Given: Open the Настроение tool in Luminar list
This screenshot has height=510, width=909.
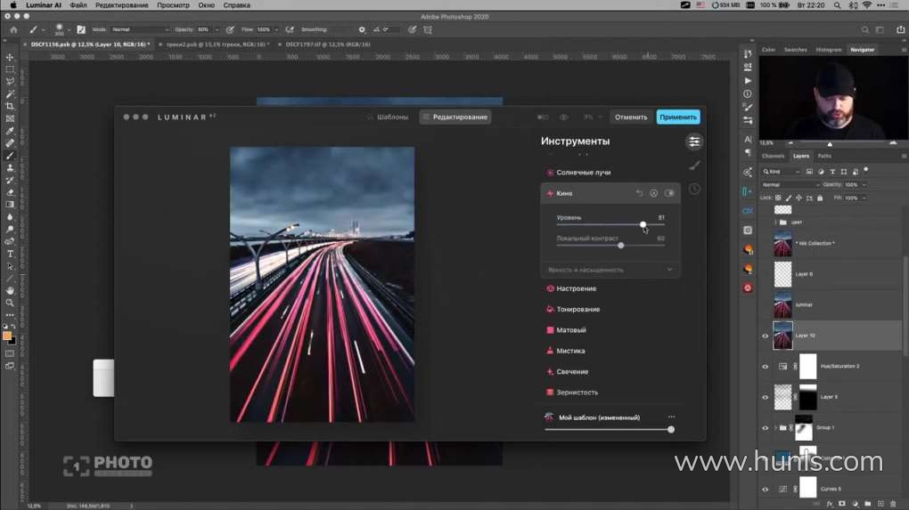Looking at the screenshot, I should [x=576, y=288].
